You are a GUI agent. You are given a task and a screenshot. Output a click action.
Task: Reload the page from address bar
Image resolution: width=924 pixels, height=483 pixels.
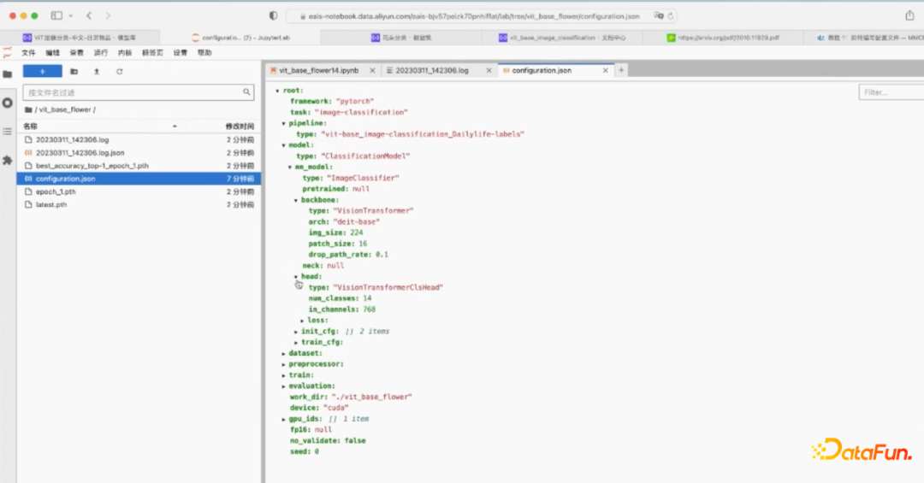pos(671,16)
